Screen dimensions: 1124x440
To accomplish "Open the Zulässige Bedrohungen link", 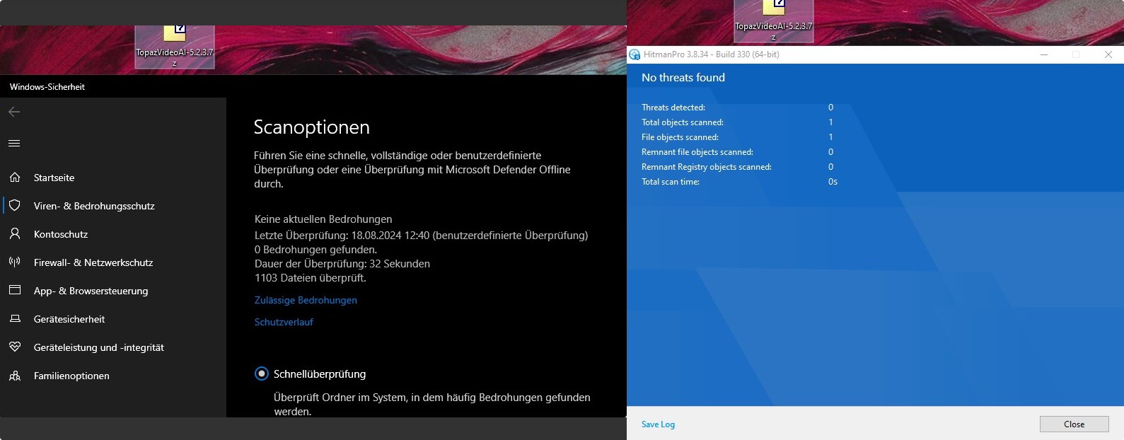I will pos(306,300).
